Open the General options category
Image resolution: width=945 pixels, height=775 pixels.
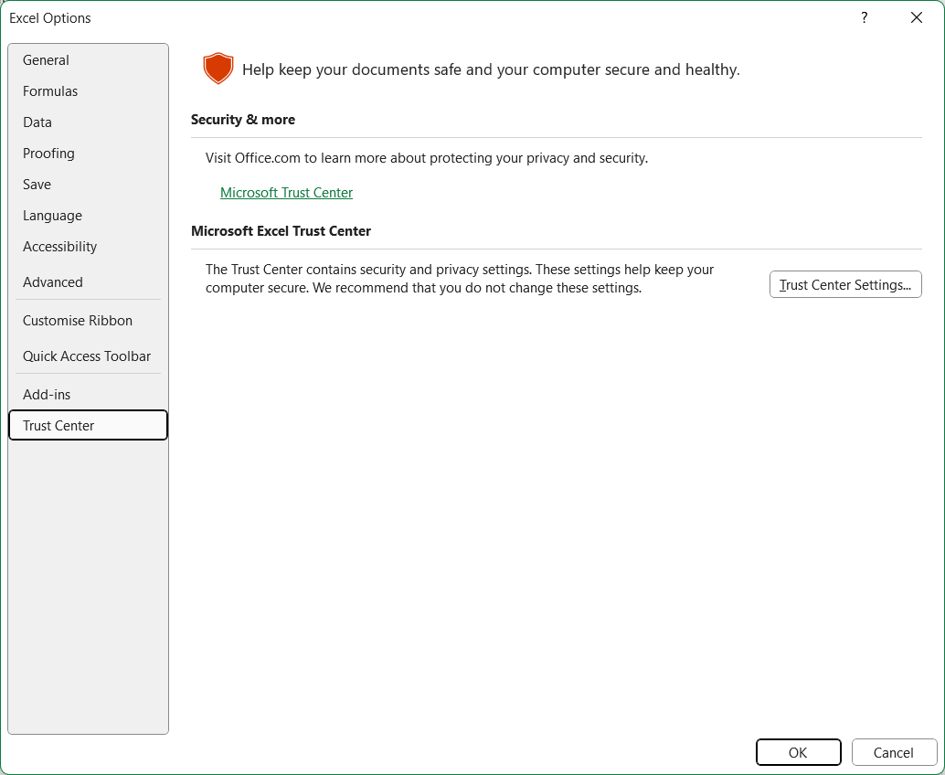(x=46, y=60)
